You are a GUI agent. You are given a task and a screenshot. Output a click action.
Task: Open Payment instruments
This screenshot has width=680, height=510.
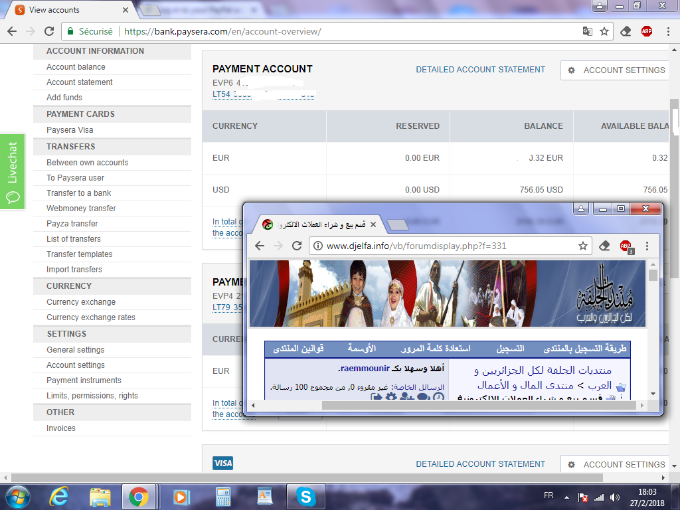click(84, 380)
